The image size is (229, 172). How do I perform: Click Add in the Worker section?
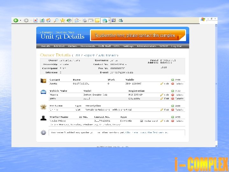point(176,117)
